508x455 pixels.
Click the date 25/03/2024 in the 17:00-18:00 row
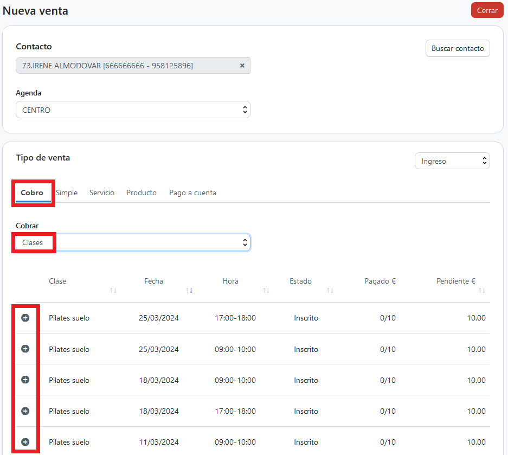point(158,318)
